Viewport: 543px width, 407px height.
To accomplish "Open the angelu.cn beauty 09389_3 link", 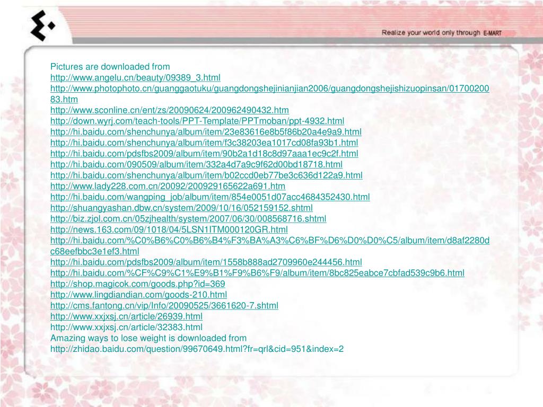I will tap(135, 77).
